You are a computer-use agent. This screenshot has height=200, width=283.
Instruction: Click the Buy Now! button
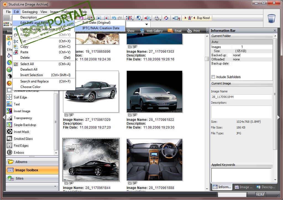pos(203,18)
